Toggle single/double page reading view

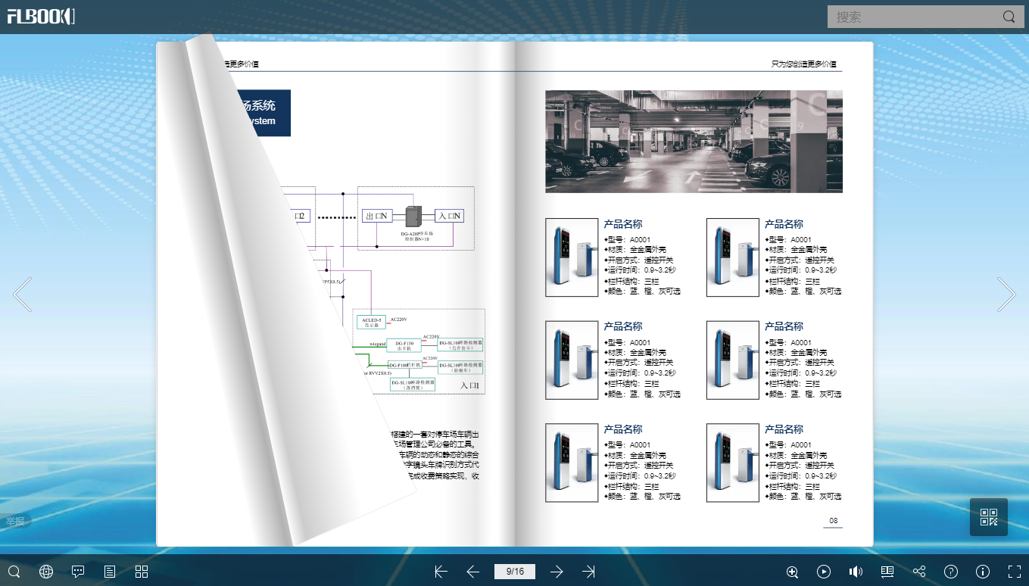[887, 572]
